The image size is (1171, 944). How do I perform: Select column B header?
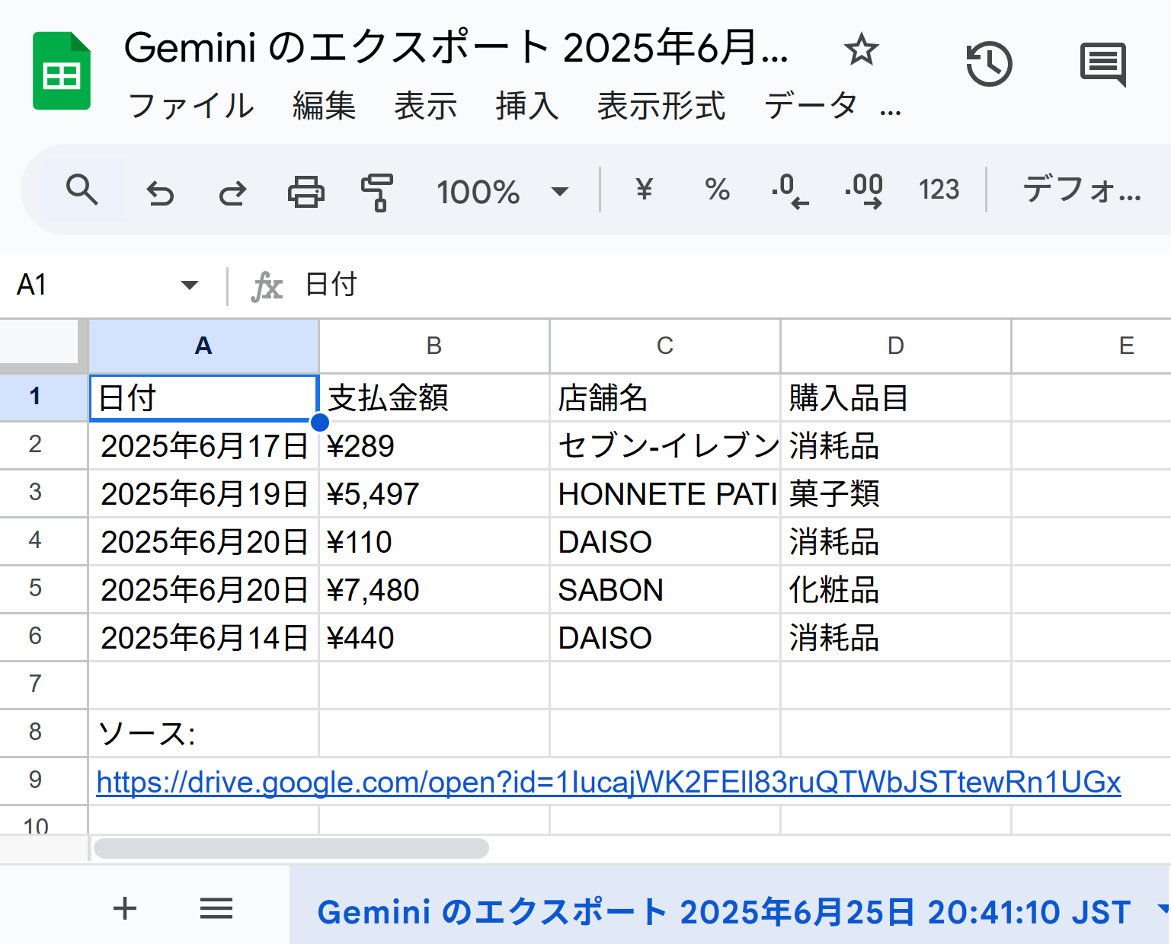tap(434, 346)
